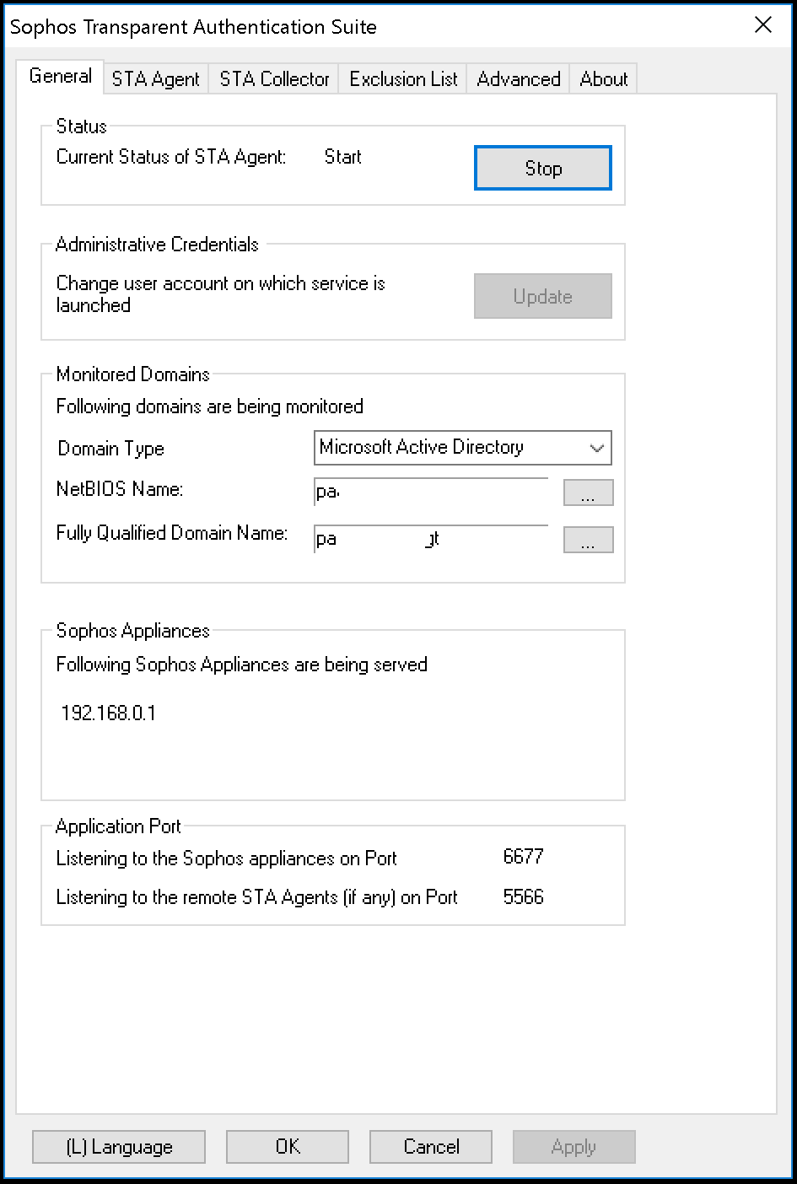This screenshot has height=1184, width=797.
Task: Click the remote STA Agents port 5566
Action: click(523, 897)
